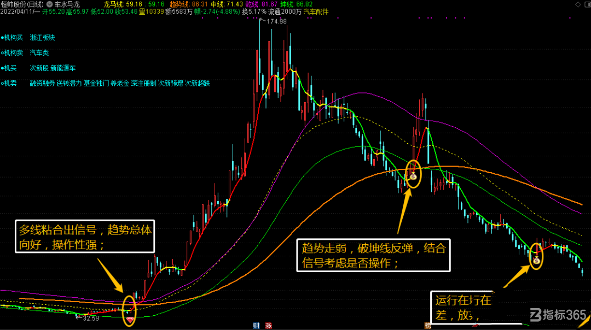Image resolution: width=591 pixels, height=330 pixels.
Task: Click the 恒帅股份(日线) stock title
Action: (x=22, y=4)
